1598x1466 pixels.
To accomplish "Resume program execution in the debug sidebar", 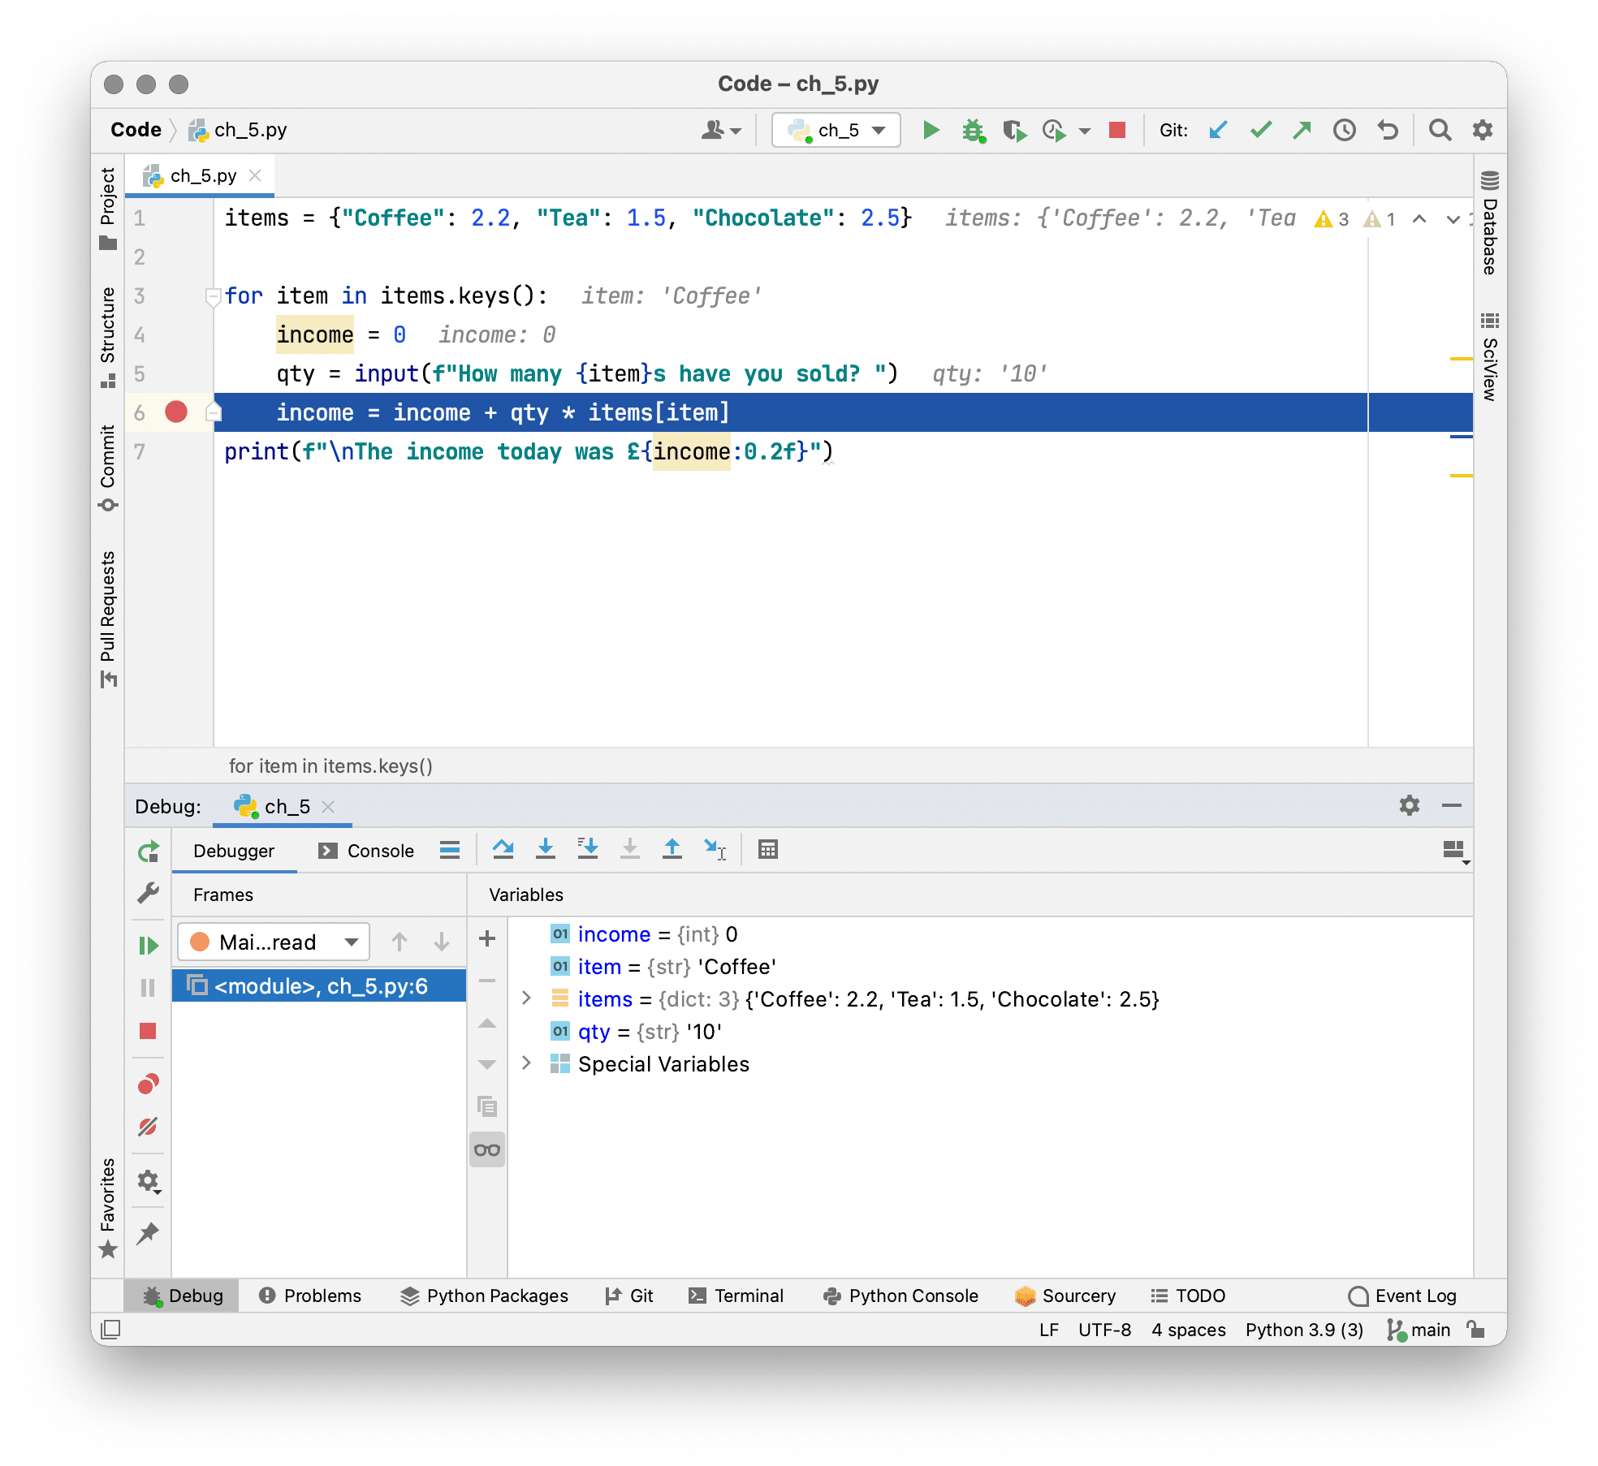I will click(x=148, y=945).
